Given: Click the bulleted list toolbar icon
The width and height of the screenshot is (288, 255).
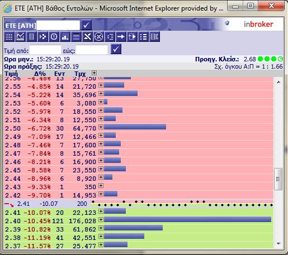Looking at the screenshot, I should [x=143, y=36].
